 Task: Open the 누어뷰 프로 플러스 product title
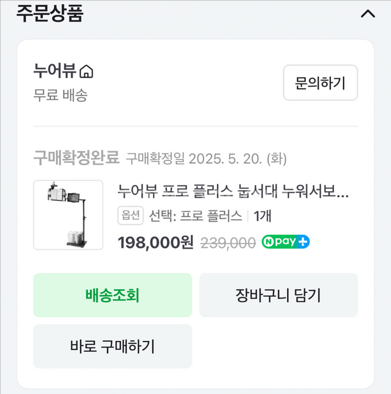[234, 193]
